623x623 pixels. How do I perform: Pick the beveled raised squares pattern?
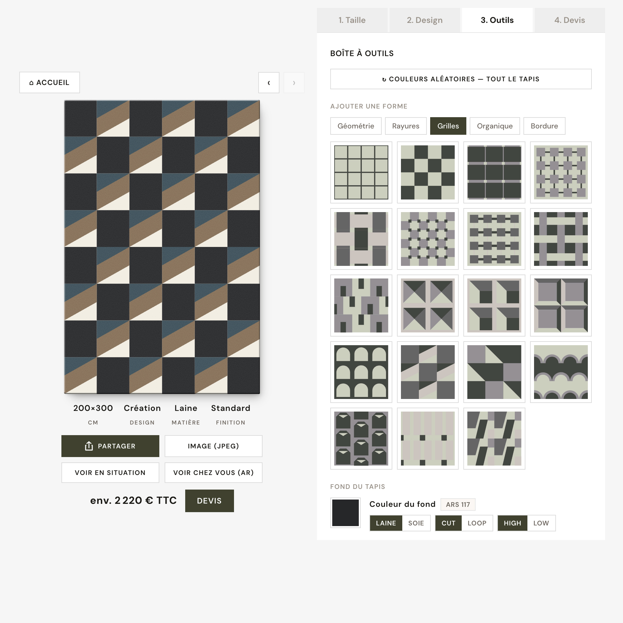pos(561,305)
